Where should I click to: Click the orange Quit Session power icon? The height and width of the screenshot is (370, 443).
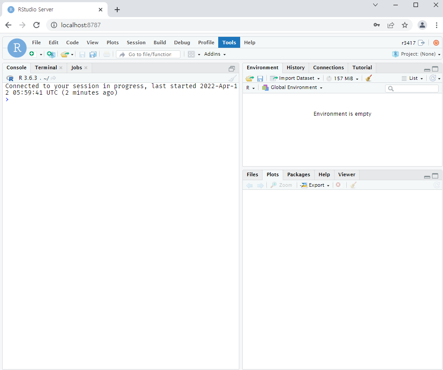point(436,43)
